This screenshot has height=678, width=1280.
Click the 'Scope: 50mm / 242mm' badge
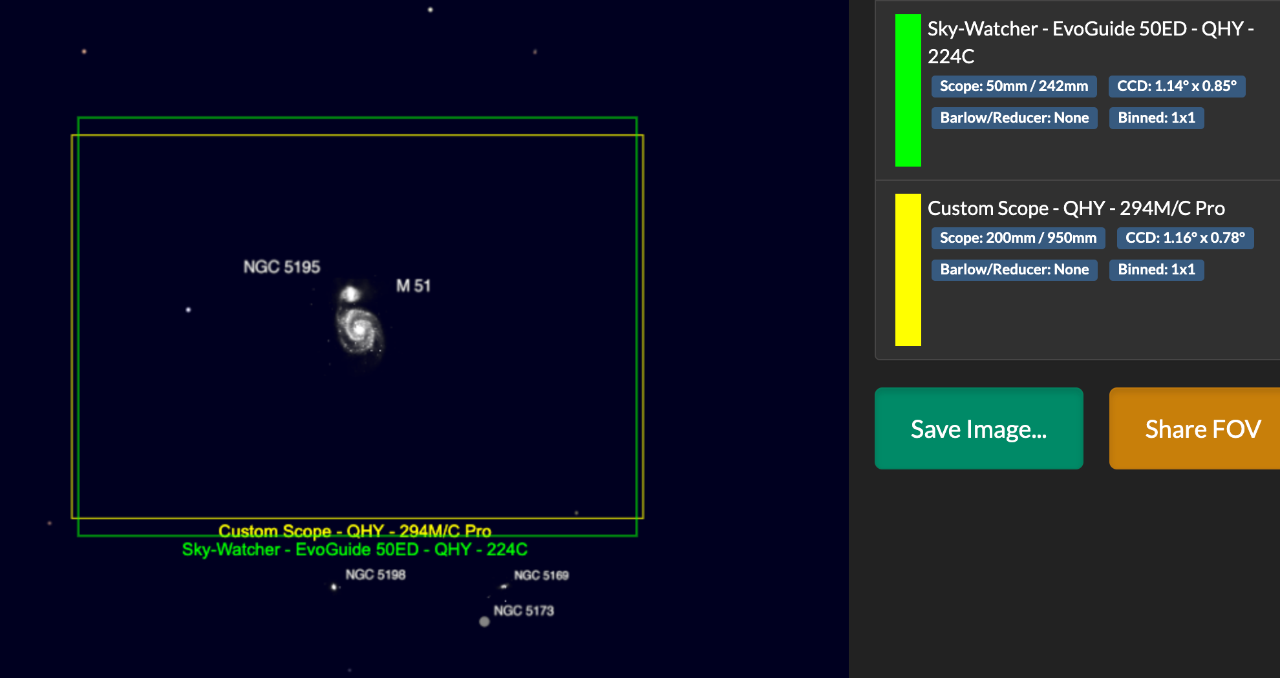(x=1014, y=87)
